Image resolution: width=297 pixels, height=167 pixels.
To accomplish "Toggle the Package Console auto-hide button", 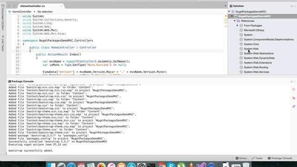I will click(x=292, y=82).
